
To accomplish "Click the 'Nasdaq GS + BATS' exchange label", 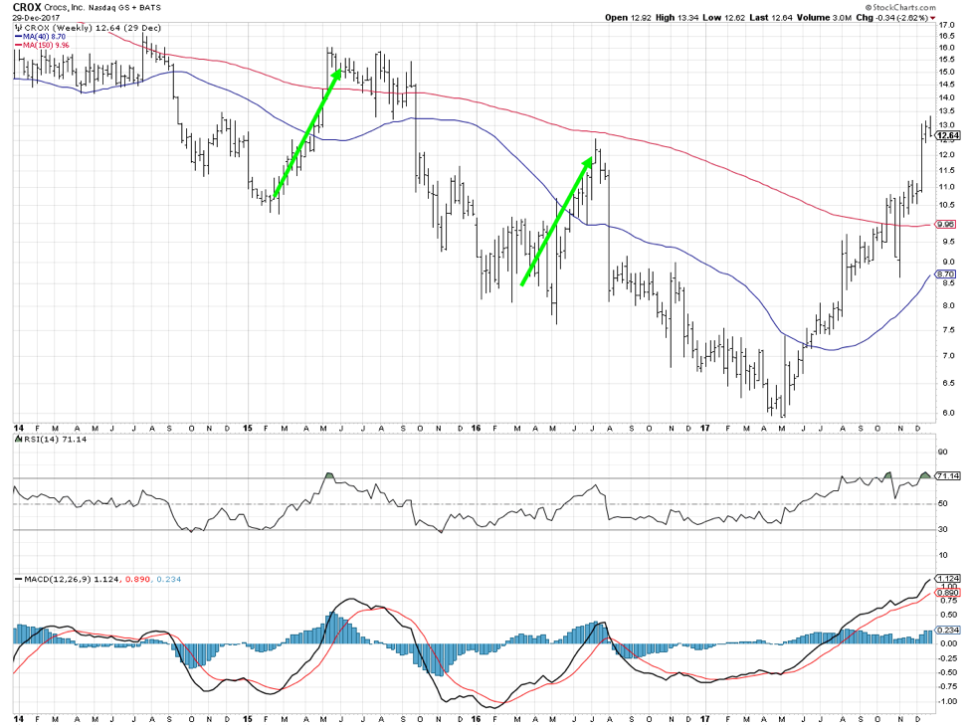I will (124, 8).
